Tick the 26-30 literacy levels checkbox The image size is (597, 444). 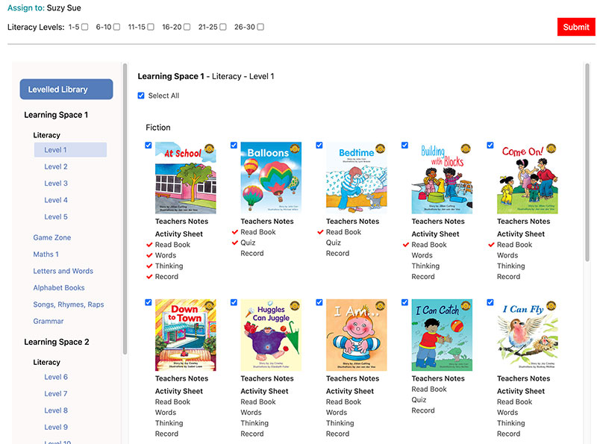[x=260, y=28]
